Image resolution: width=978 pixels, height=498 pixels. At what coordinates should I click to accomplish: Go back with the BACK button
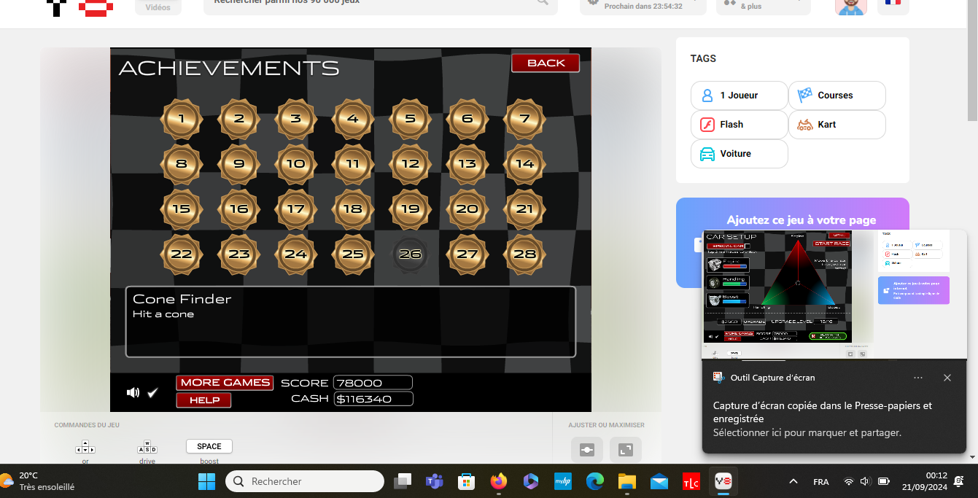[546, 63]
